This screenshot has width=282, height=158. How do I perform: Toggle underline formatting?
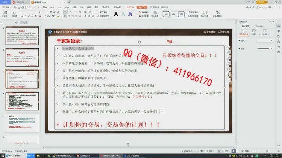click(x=29, y=16)
